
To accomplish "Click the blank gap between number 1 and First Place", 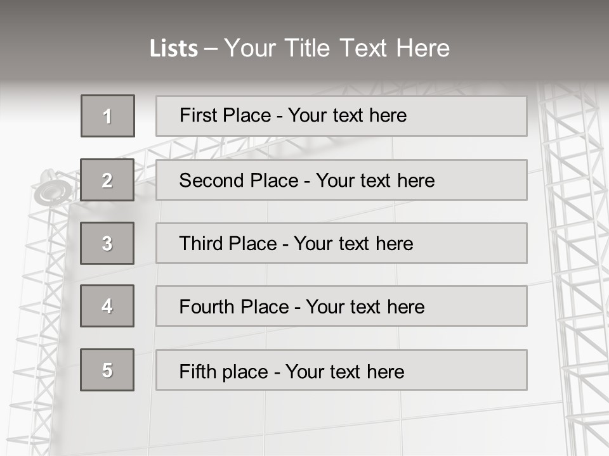I will point(145,116).
